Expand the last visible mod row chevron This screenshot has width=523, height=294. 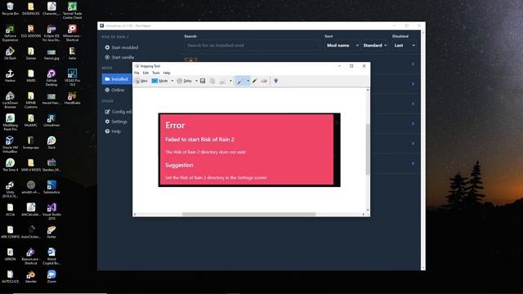[413, 163]
